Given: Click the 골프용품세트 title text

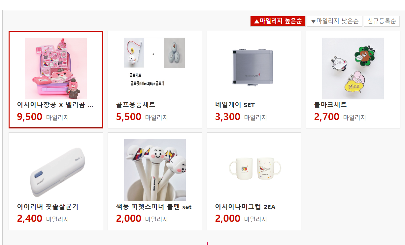Looking at the screenshot, I should (x=136, y=105).
